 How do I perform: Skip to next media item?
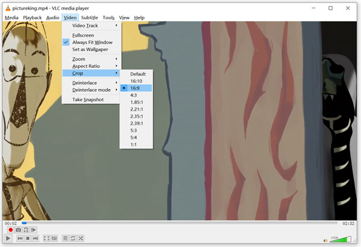coord(35,238)
